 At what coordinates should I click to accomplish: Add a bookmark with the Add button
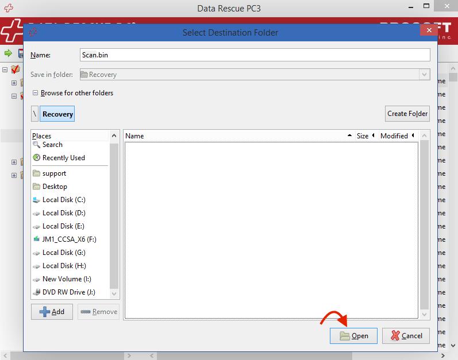click(52, 312)
